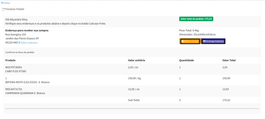Click the green Valor total do pedido badge
Image resolution: width=265 pixels, height=119 pixels.
[196, 19]
